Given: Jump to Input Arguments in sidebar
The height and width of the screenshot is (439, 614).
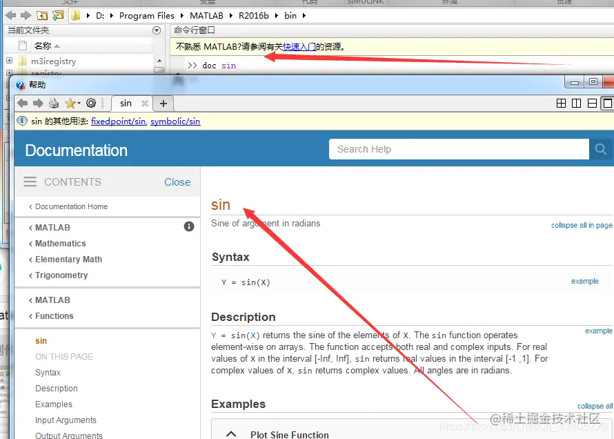Looking at the screenshot, I should 66,420.
